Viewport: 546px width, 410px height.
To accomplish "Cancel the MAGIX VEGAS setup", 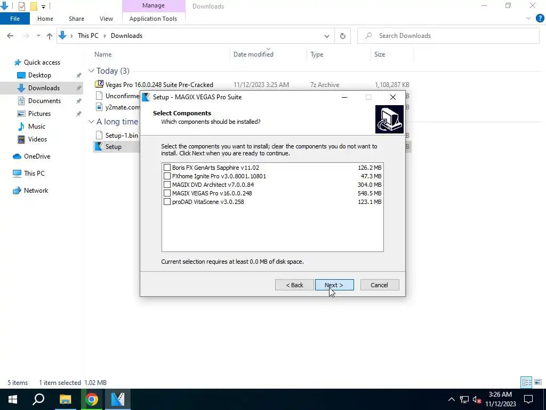I will tap(380, 285).
